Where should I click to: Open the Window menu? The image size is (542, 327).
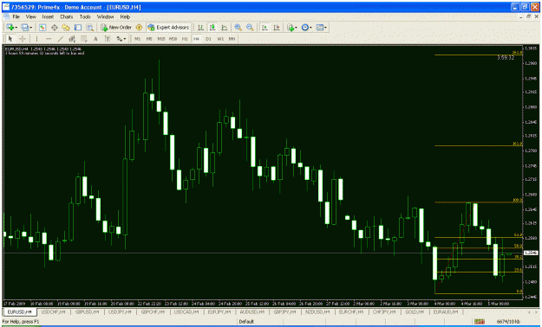105,16
